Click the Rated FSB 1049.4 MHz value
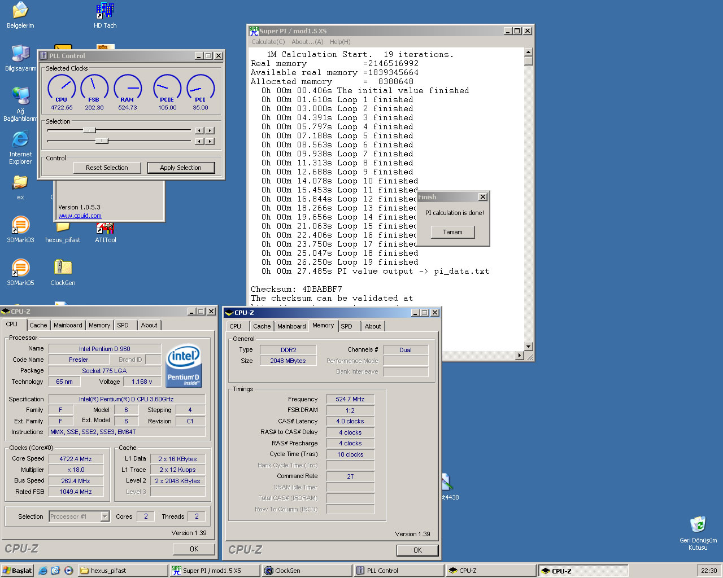 pyautogui.click(x=76, y=492)
